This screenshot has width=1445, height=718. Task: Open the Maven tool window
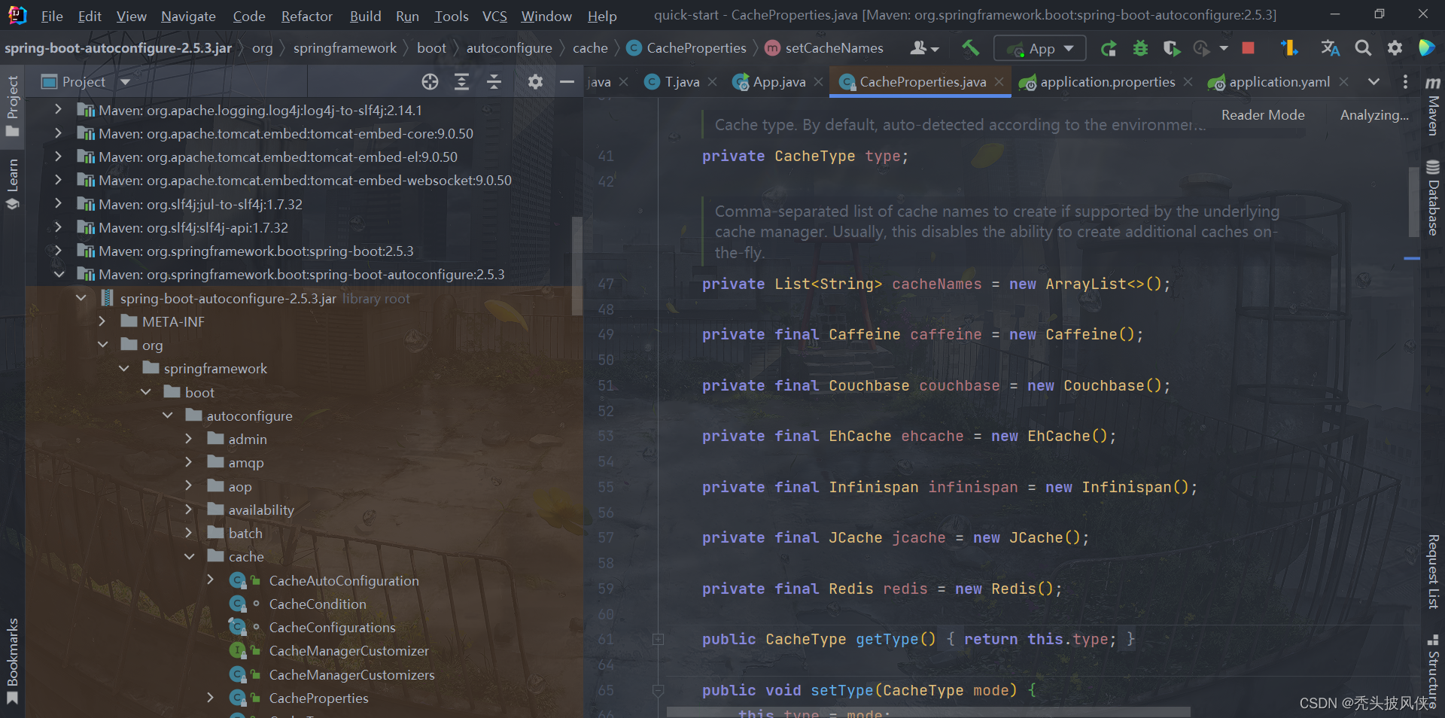coord(1432,107)
